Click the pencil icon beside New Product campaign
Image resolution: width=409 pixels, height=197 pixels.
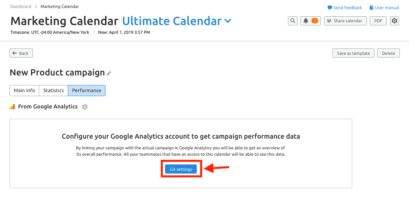click(109, 73)
